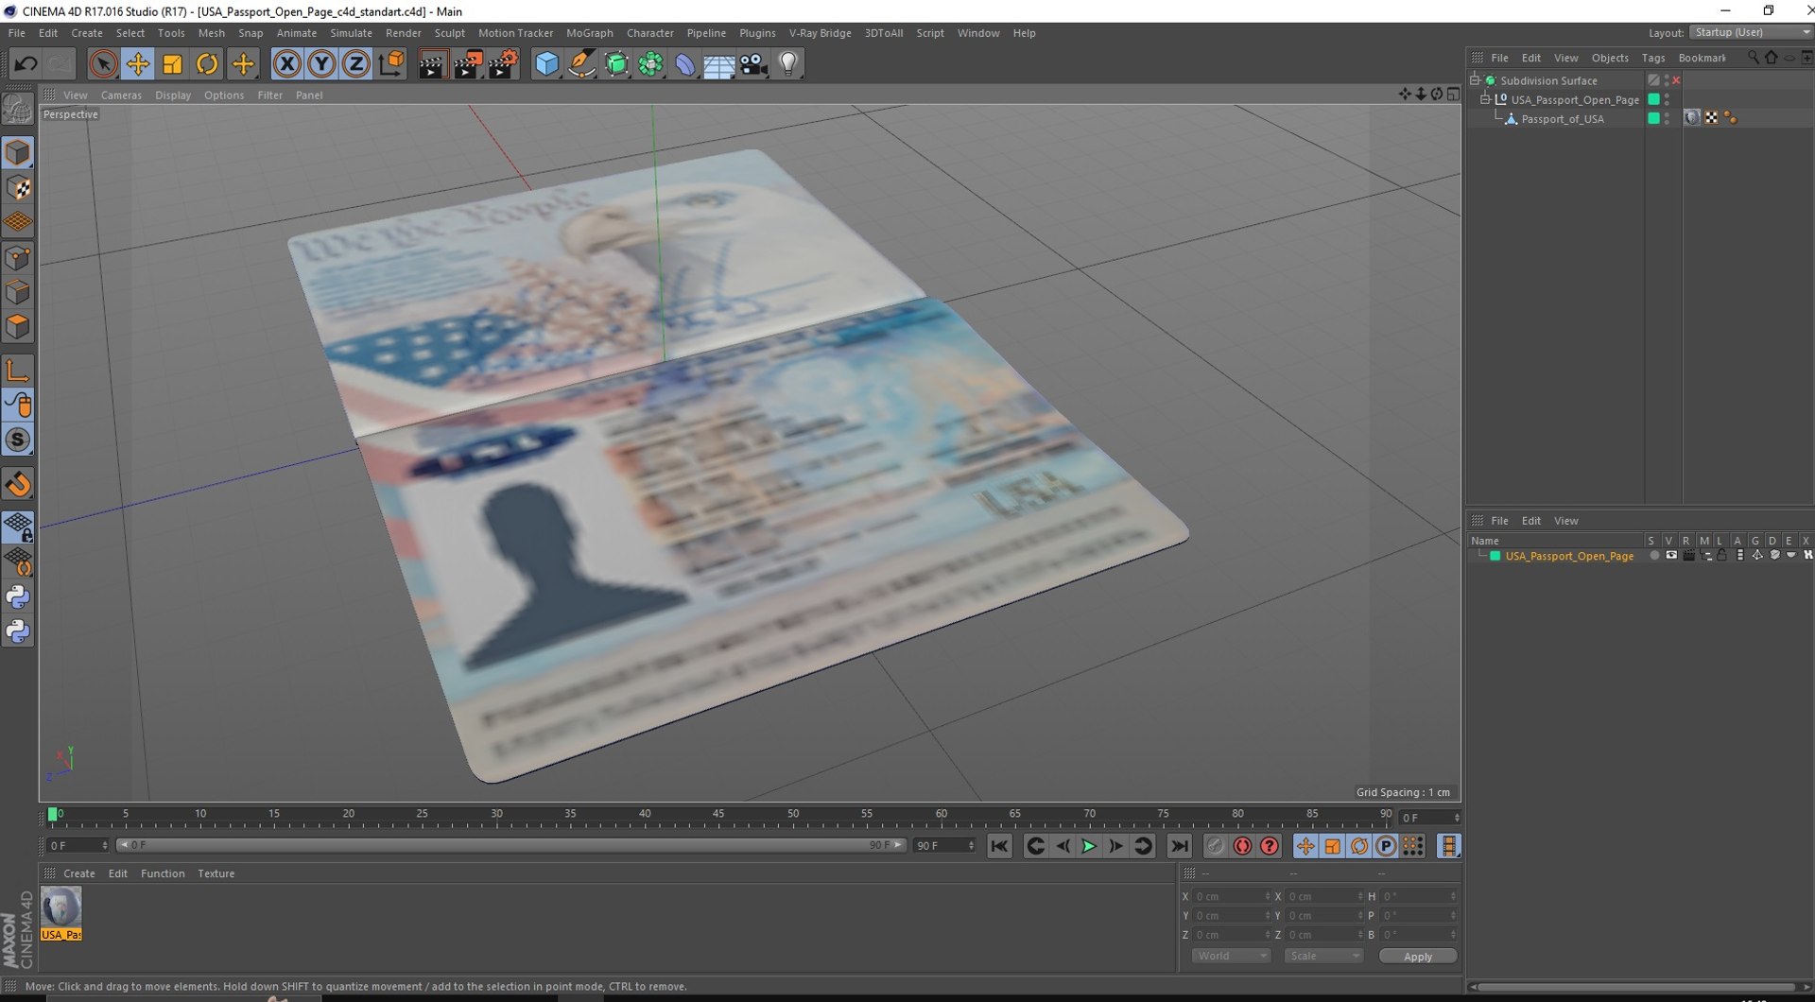Click the timeline preview range slider
The image size is (1815, 1002).
(x=510, y=845)
